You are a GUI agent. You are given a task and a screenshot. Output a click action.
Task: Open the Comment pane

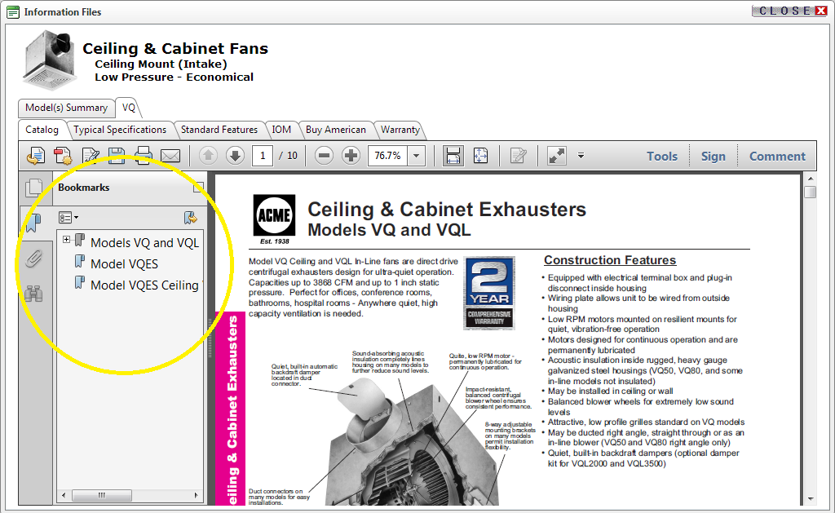(x=777, y=156)
